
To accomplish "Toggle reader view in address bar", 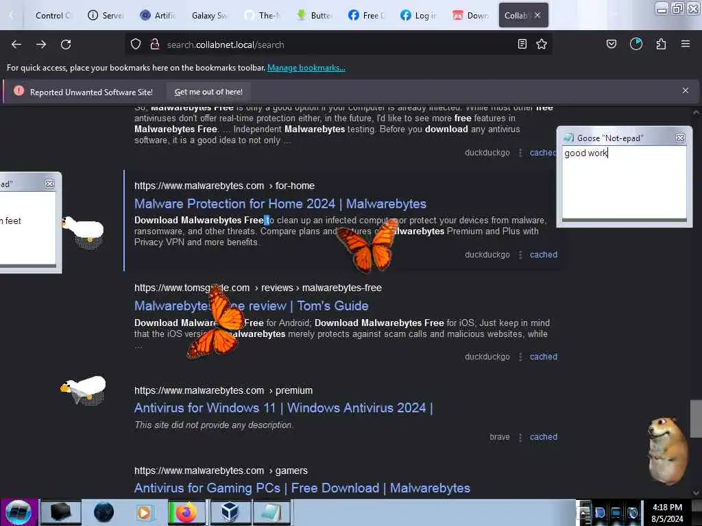I will pyautogui.click(x=522, y=44).
